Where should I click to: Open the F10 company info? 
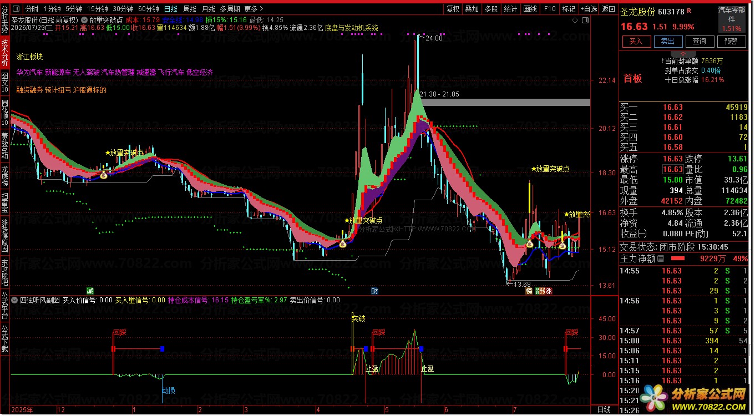(550, 9)
